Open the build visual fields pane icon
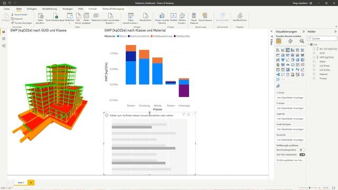Image resolution: width=338 pixels, height=190 pixels. (278, 41)
